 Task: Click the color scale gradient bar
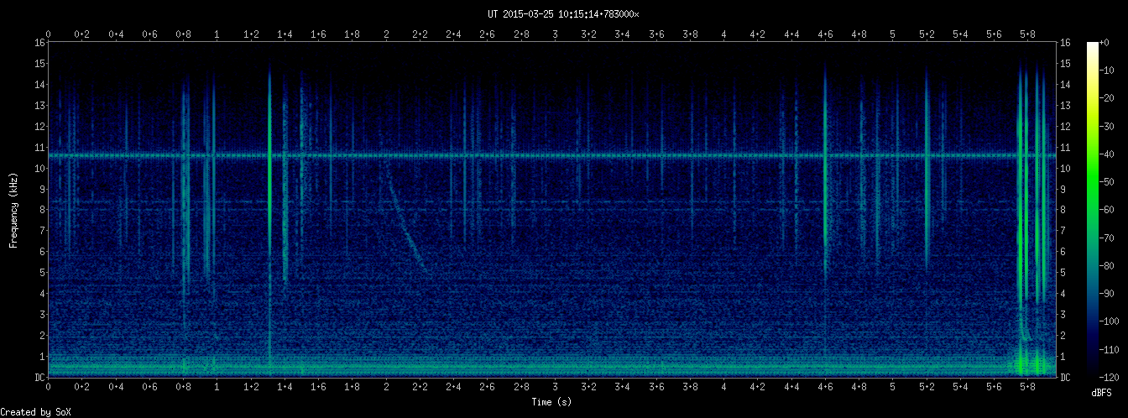coord(1092,210)
